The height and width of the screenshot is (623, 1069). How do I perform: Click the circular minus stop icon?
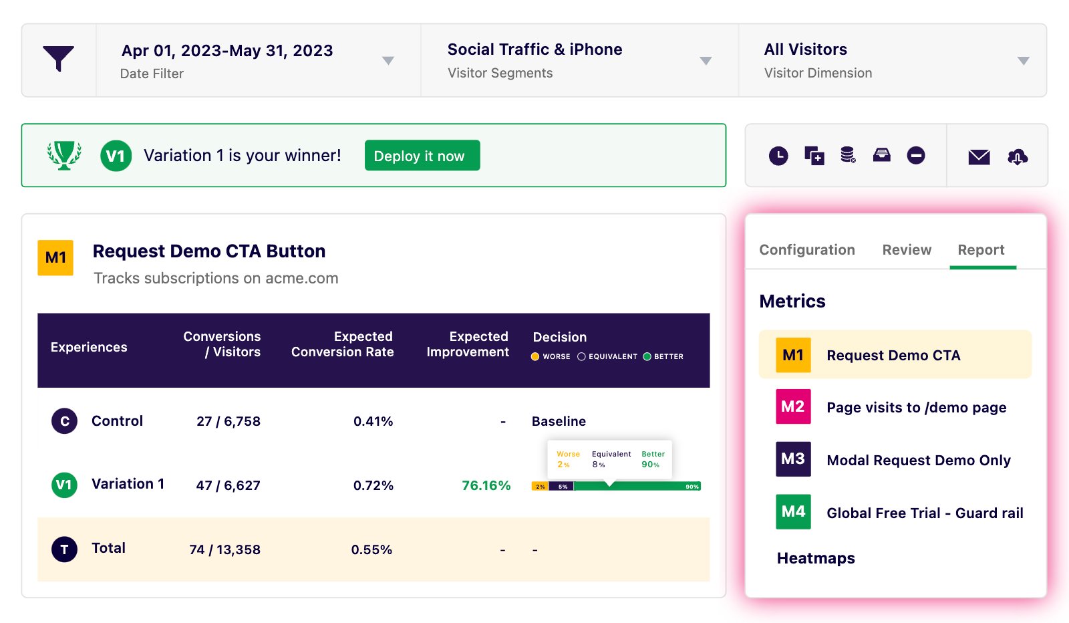click(916, 156)
